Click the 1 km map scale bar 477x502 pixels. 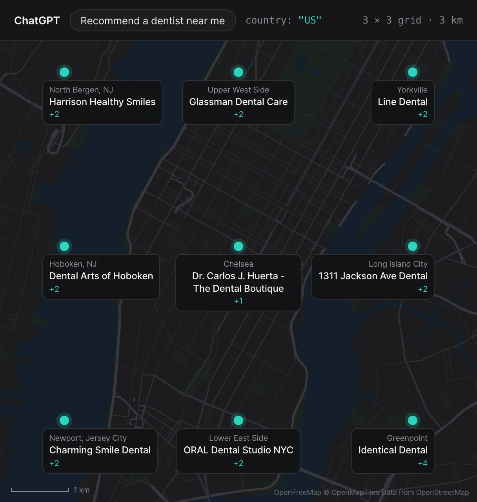pyautogui.click(x=50, y=490)
